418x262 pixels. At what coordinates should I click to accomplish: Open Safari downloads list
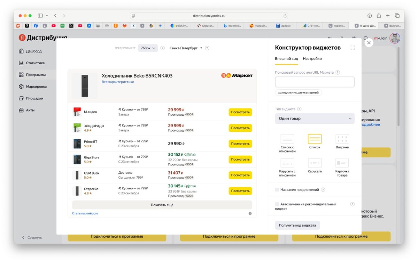pyautogui.click(x=370, y=16)
